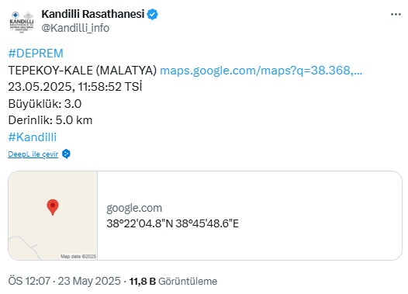Click the Büyüklük: 3.0 line
This screenshot has height=294, width=408.
(45, 104)
